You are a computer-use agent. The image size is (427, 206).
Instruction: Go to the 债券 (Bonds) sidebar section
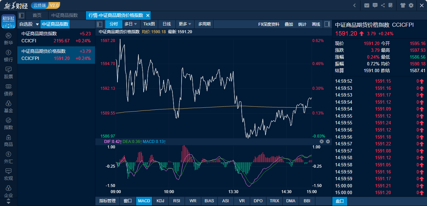pyautogui.click(x=8, y=89)
